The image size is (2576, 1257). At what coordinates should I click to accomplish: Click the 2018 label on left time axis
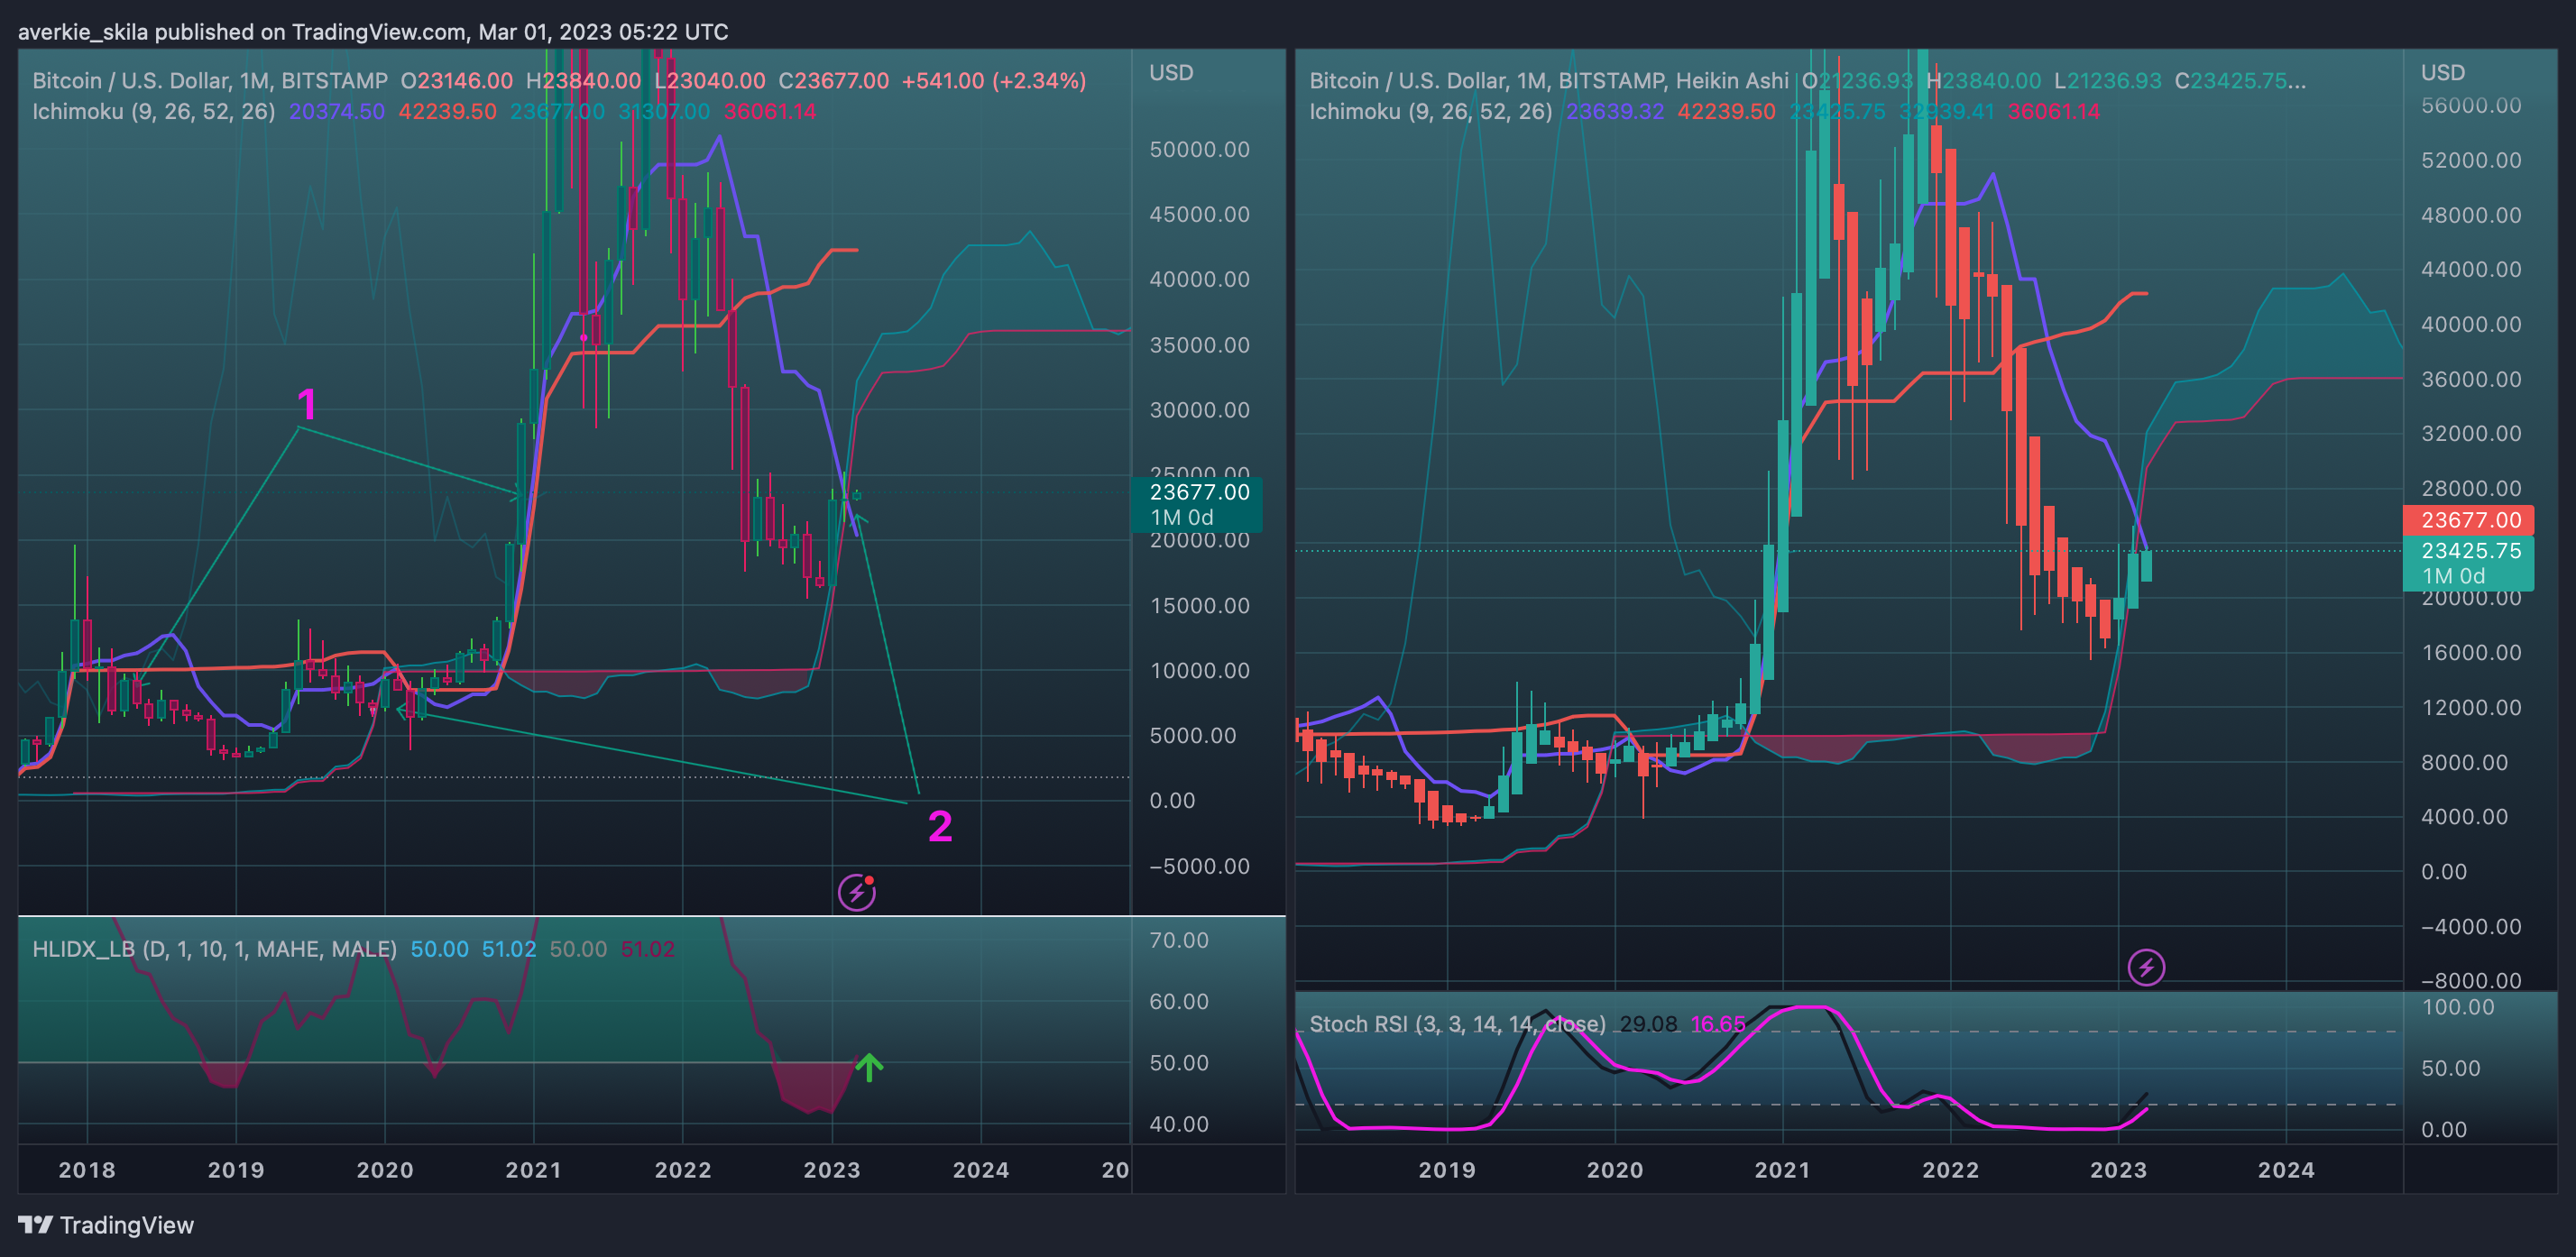click(x=87, y=1170)
